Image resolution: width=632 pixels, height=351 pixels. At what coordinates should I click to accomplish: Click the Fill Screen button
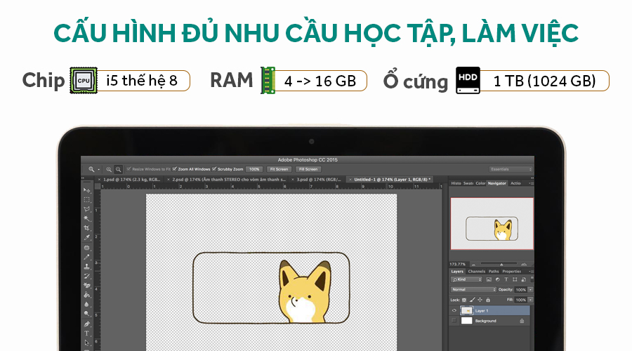tap(308, 169)
